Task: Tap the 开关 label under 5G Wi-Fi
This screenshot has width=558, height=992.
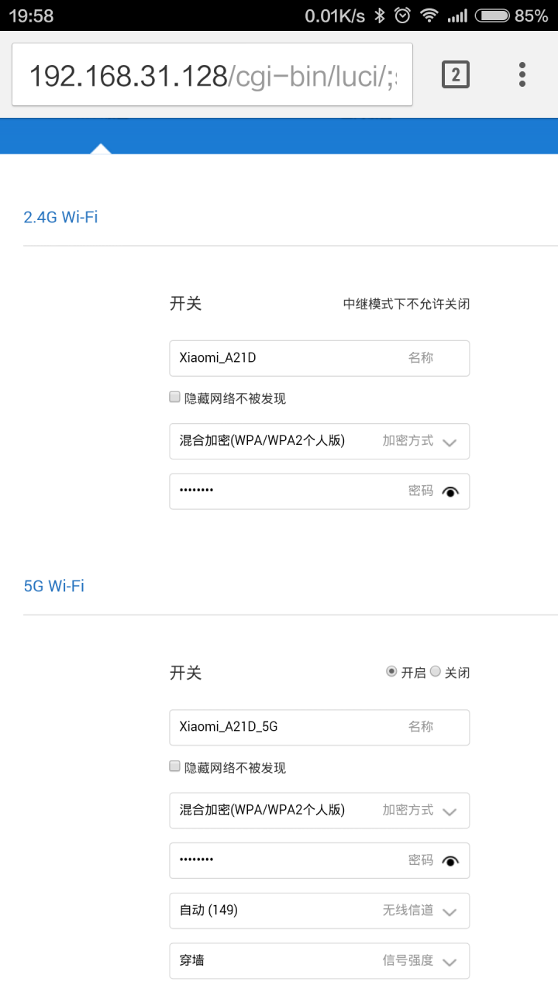Action: [185, 672]
